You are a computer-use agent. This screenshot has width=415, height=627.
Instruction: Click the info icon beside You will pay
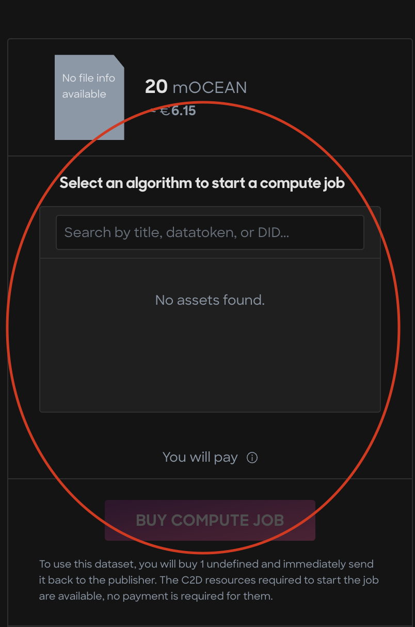point(252,458)
